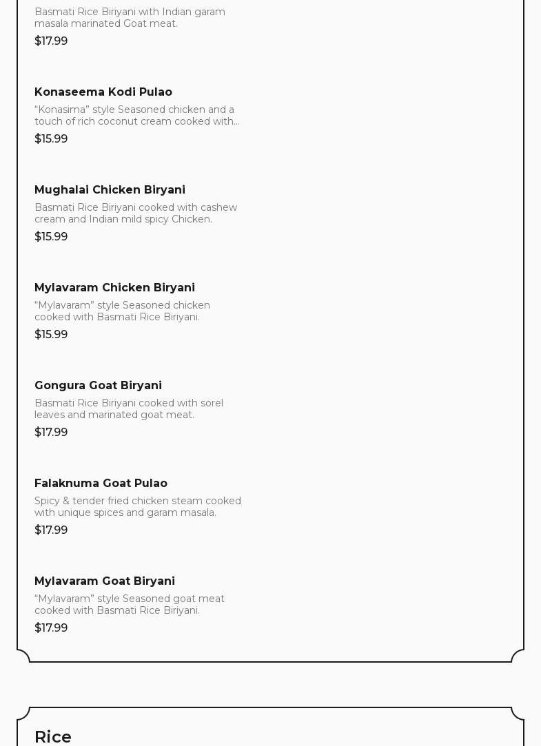
Task: Click the Rice section heading
Action: [x=53, y=736]
